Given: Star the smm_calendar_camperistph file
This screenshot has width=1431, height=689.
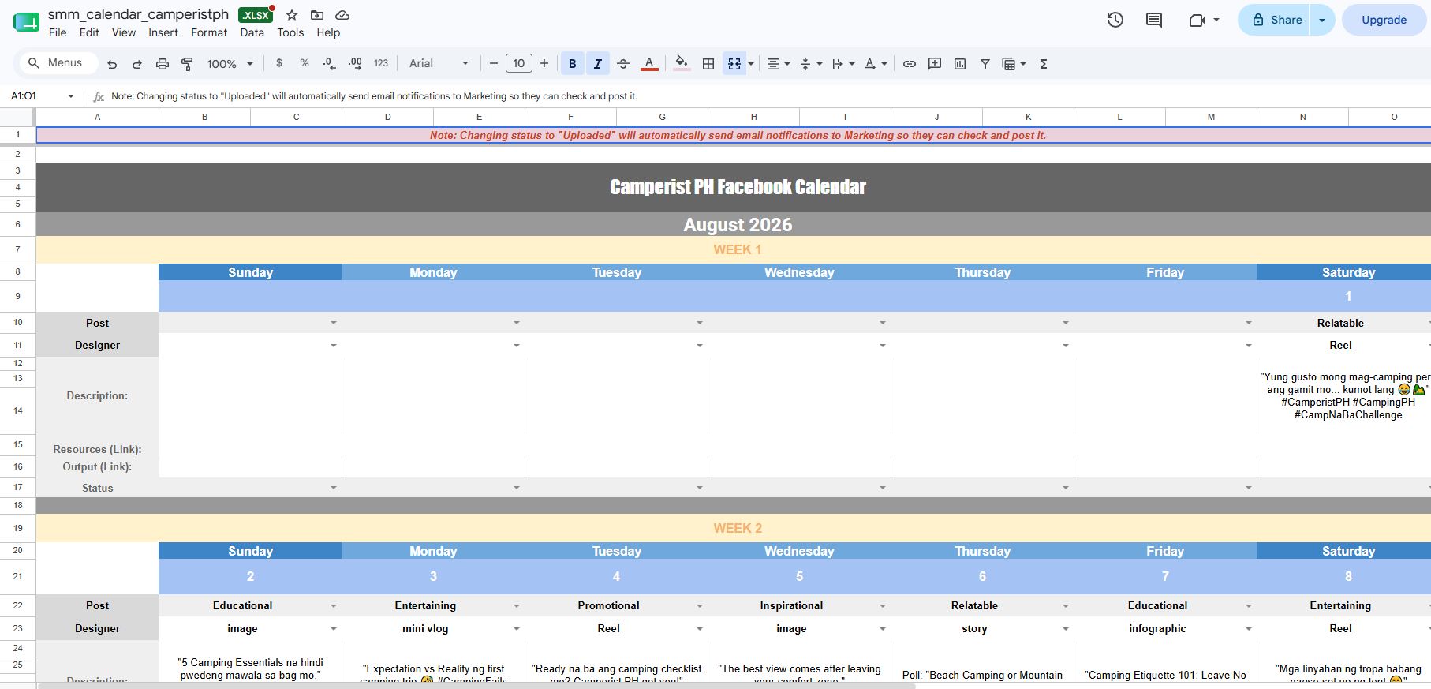Looking at the screenshot, I should 292,15.
